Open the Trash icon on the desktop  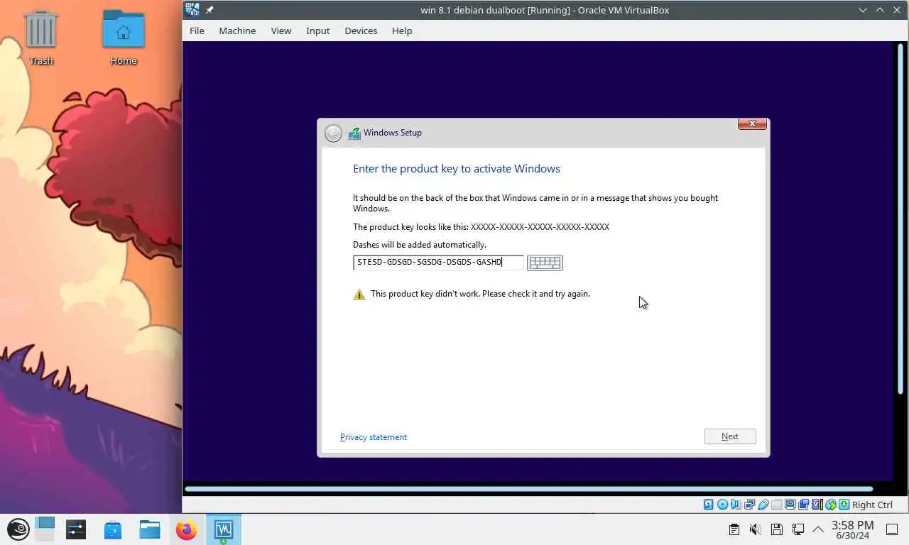(x=41, y=38)
